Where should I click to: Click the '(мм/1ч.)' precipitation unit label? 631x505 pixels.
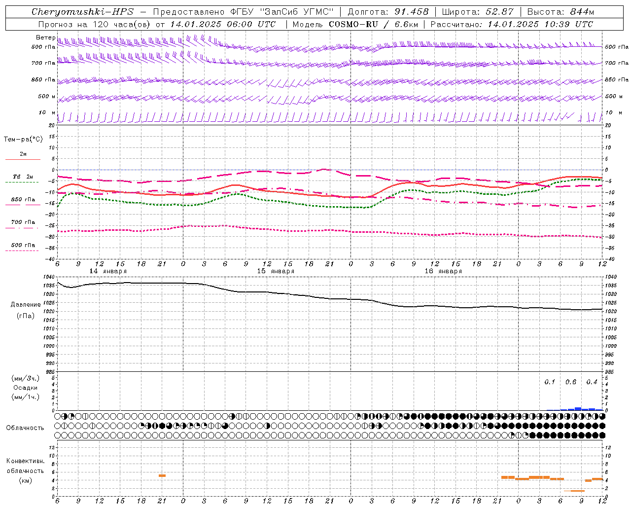click(26, 397)
